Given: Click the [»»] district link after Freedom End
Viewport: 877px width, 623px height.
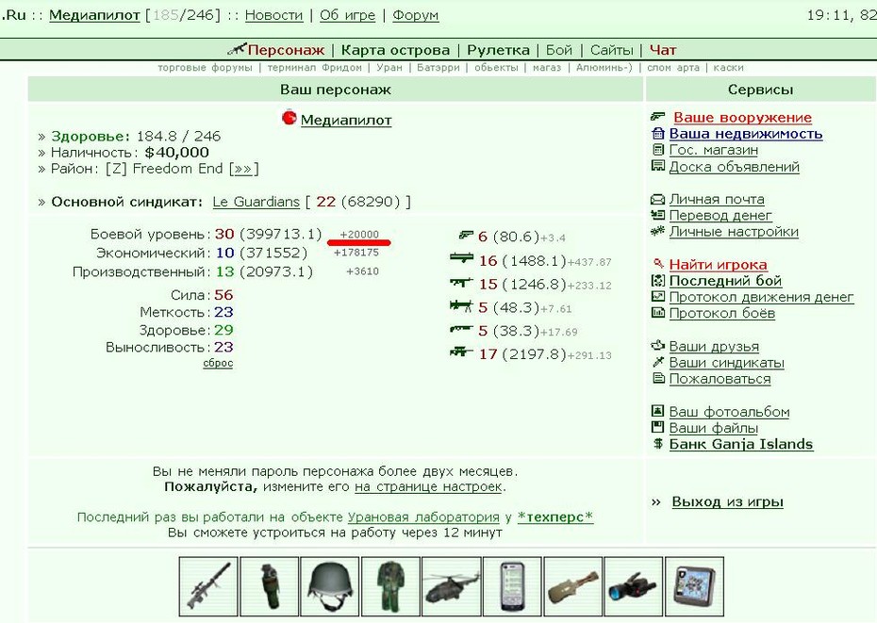Looking at the screenshot, I should tap(244, 169).
